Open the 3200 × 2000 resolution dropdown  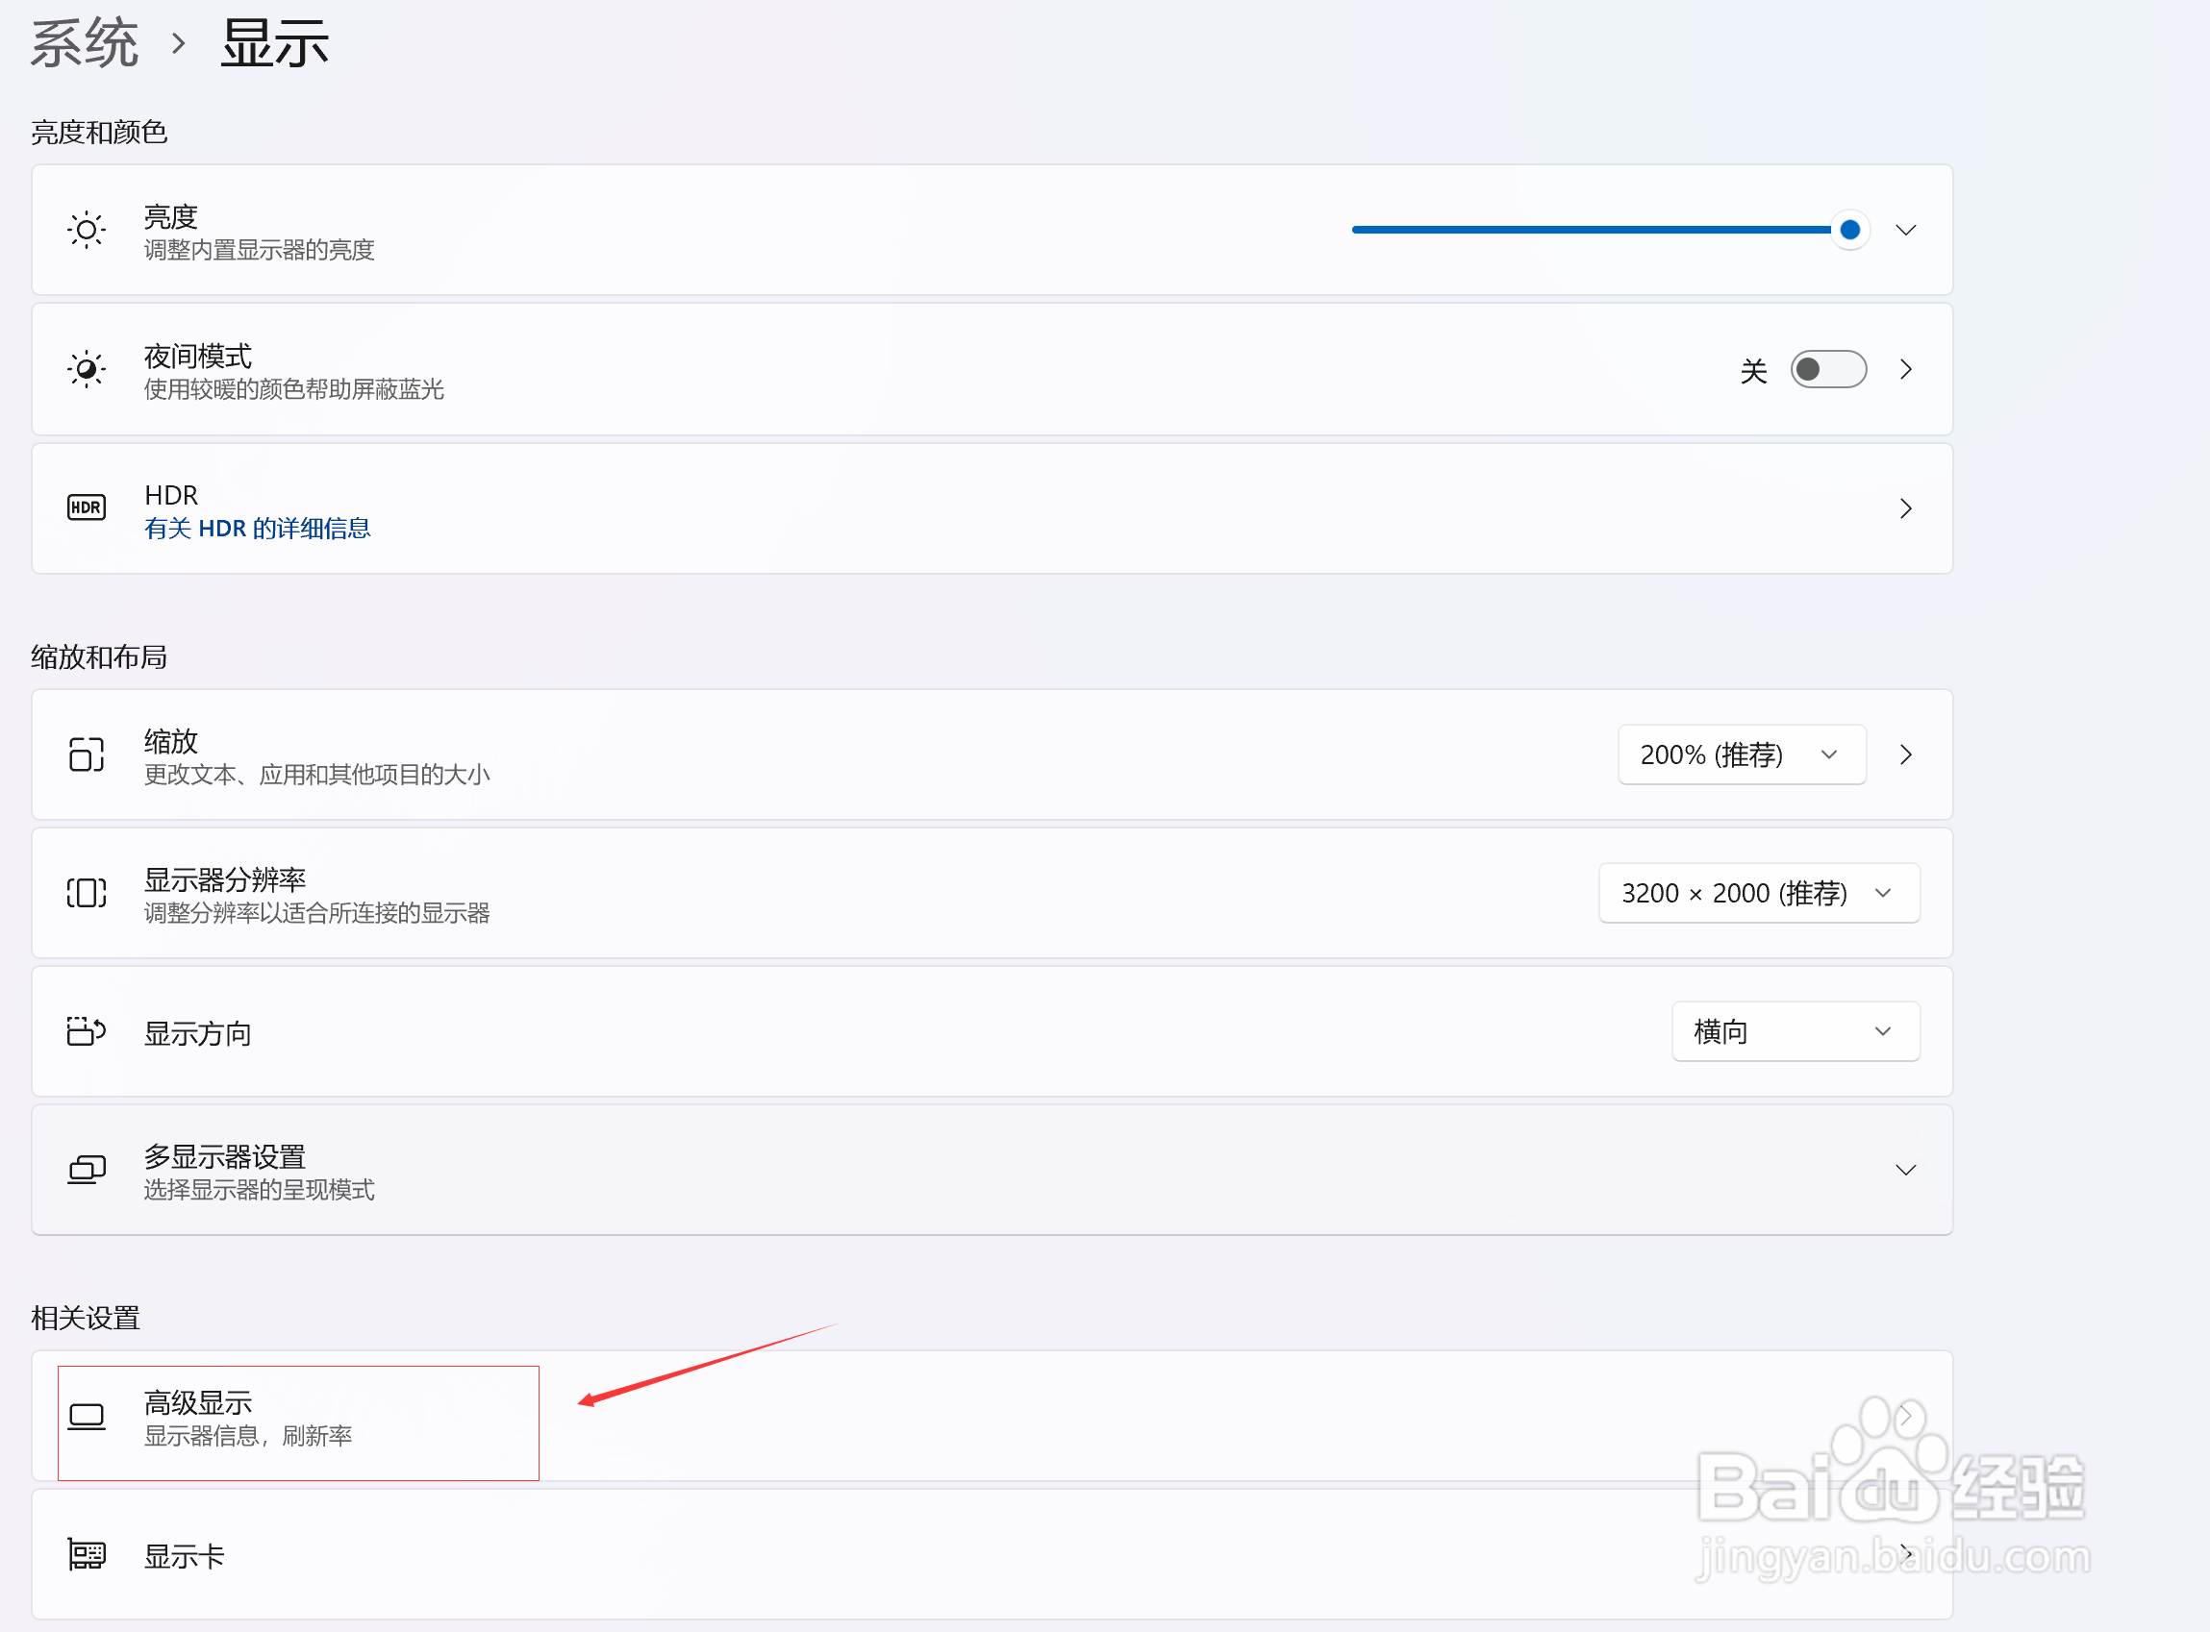pyautogui.click(x=1758, y=893)
